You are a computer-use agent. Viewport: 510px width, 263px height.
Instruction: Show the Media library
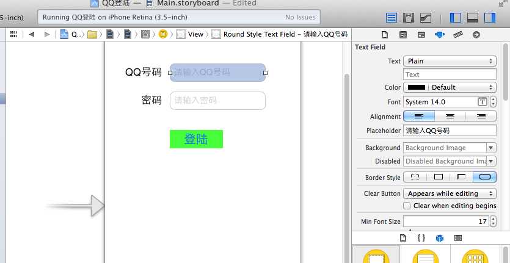tap(458, 239)
